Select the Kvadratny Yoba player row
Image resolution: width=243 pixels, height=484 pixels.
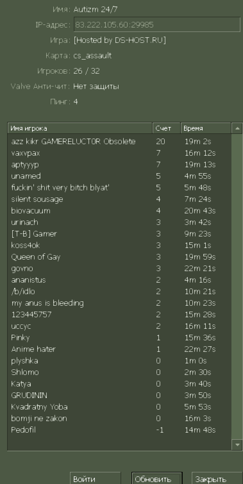[x=119, y=407]
